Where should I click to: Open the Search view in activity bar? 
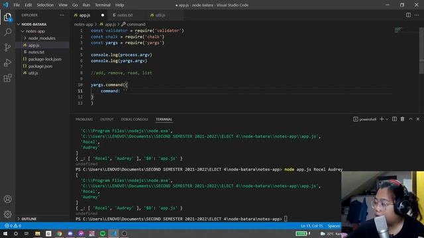7,32
